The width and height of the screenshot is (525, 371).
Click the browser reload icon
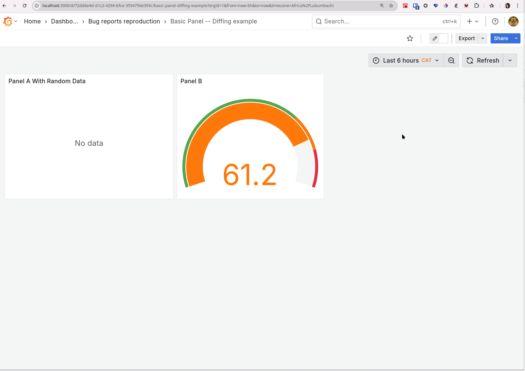point(25,5)
